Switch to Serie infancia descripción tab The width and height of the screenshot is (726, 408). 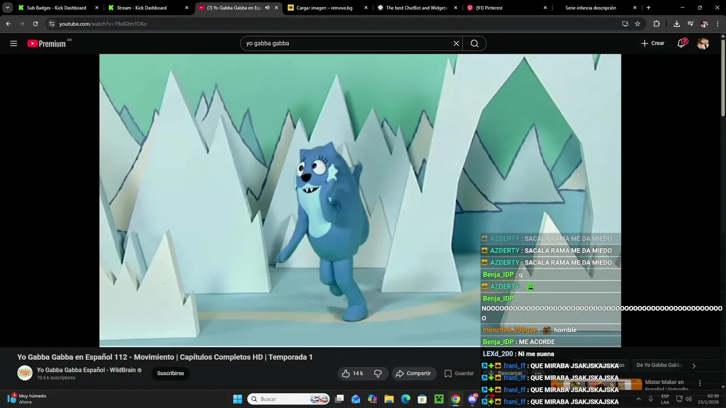pyautogui.click(x=596, y=8)
